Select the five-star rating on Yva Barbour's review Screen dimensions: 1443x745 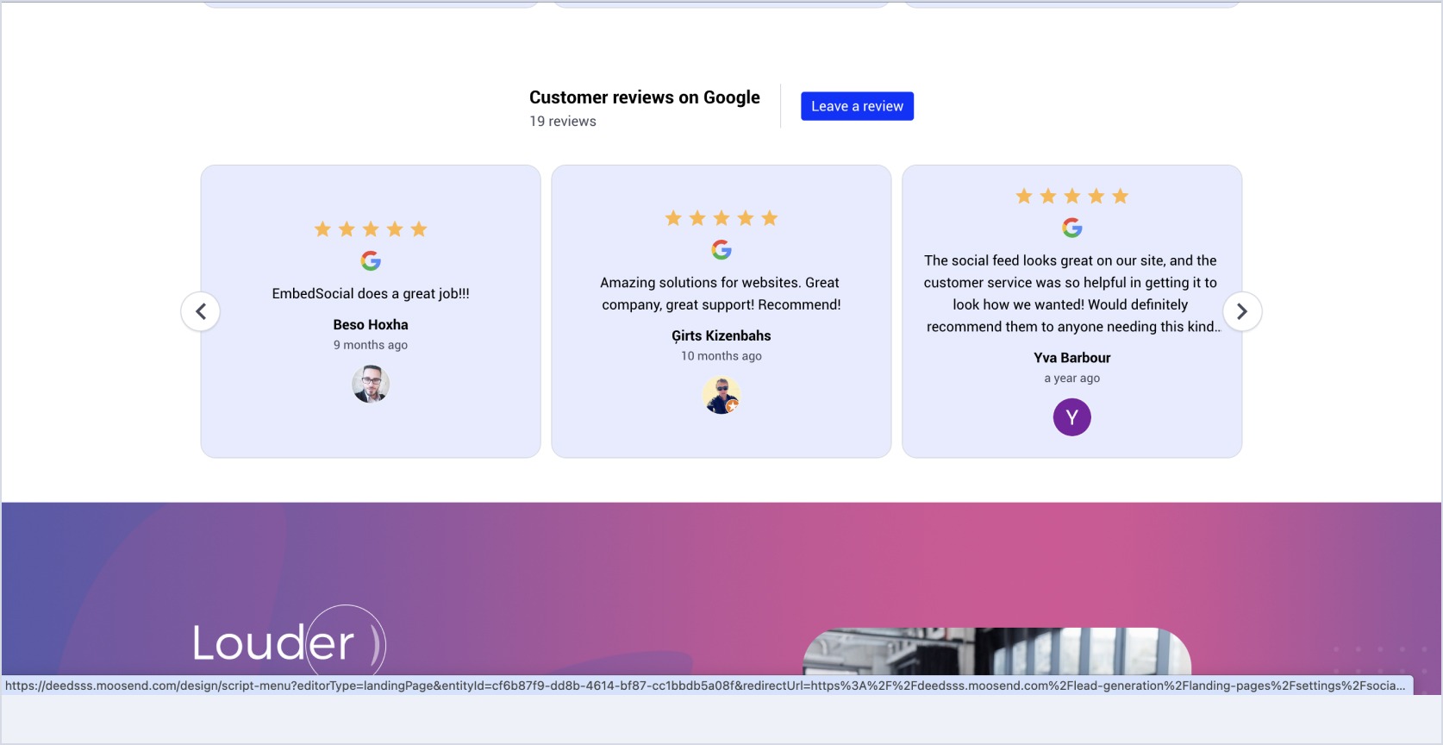pyautogui.click(x=1072, y=196)
